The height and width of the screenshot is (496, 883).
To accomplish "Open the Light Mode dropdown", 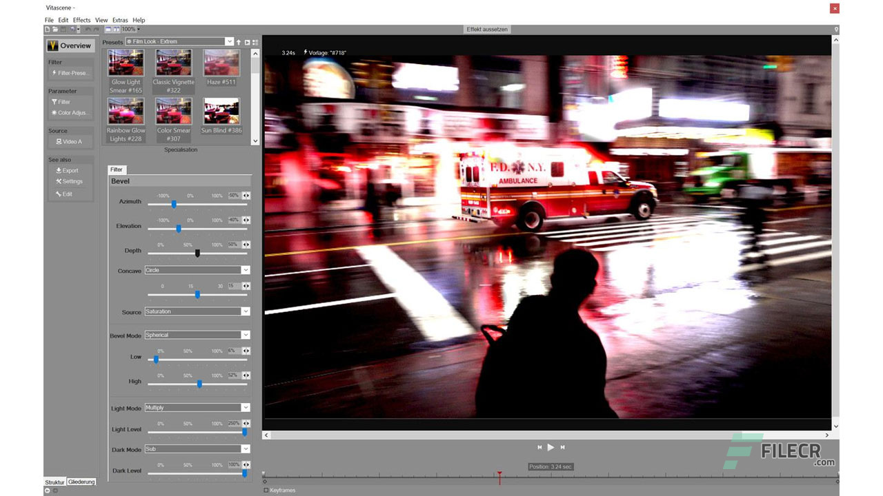I will [x=197, y=408].
